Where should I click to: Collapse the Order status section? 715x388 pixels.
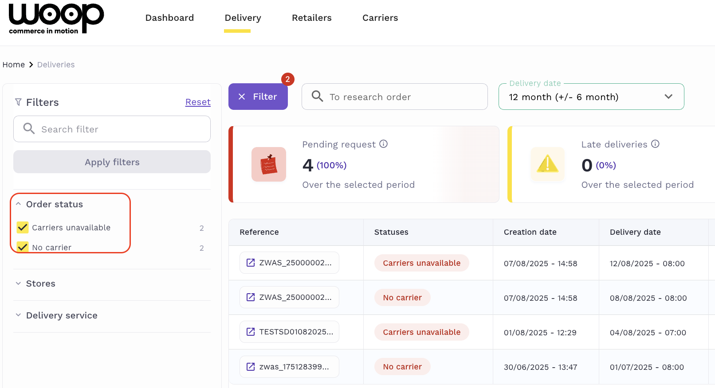coord(19,204)
